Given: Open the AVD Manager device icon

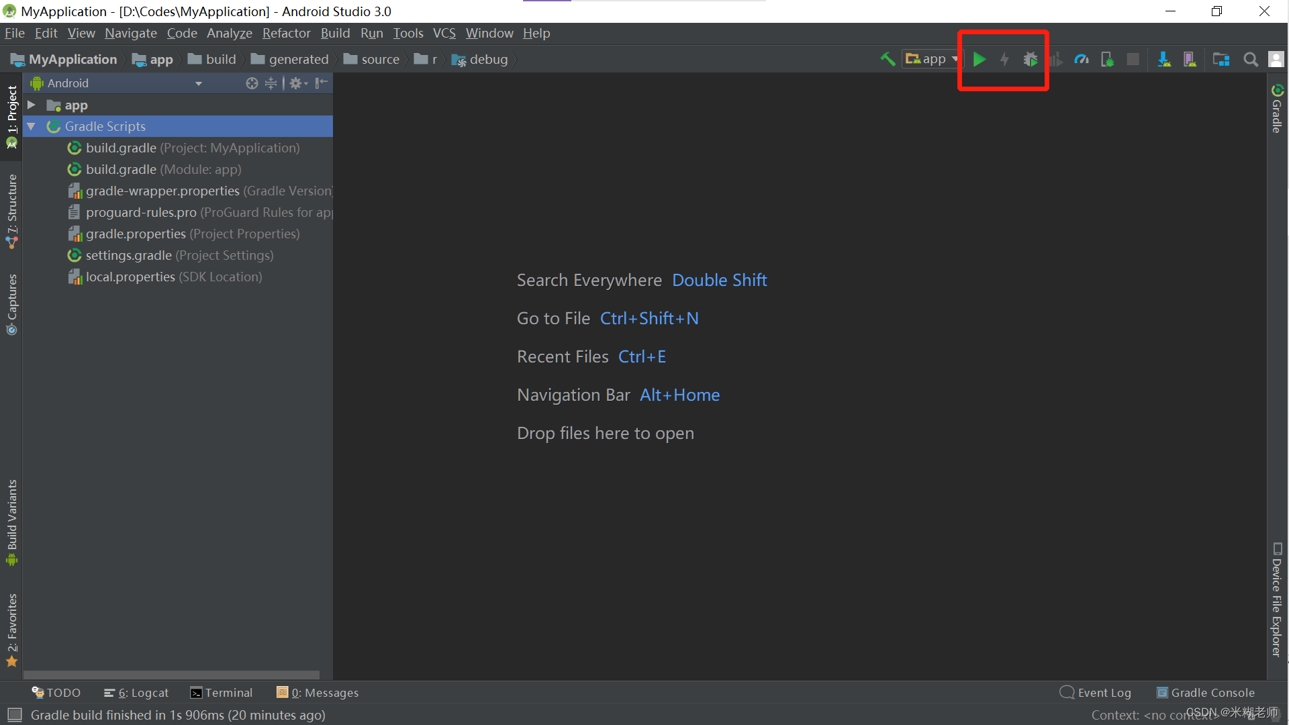Looking at the screenshot, I should click(1190, 60).
